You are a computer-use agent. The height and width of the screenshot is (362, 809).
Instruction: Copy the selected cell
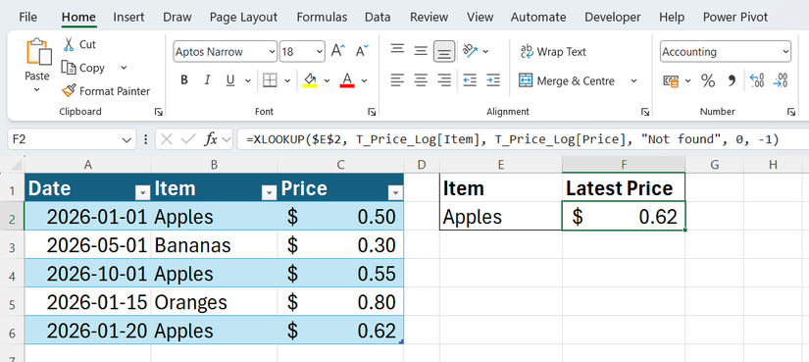click(83, 68)
